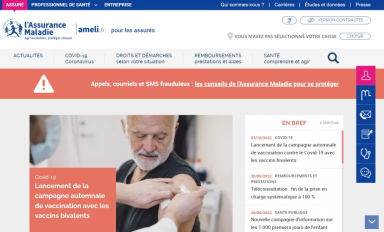
Task: Open the ameli 'm' sidebar icon
Action: [x=365, y=95]
